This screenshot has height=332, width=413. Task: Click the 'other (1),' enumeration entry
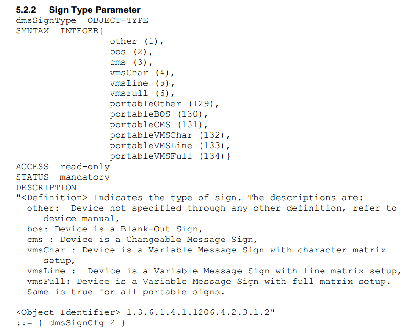tap(137, 41)
